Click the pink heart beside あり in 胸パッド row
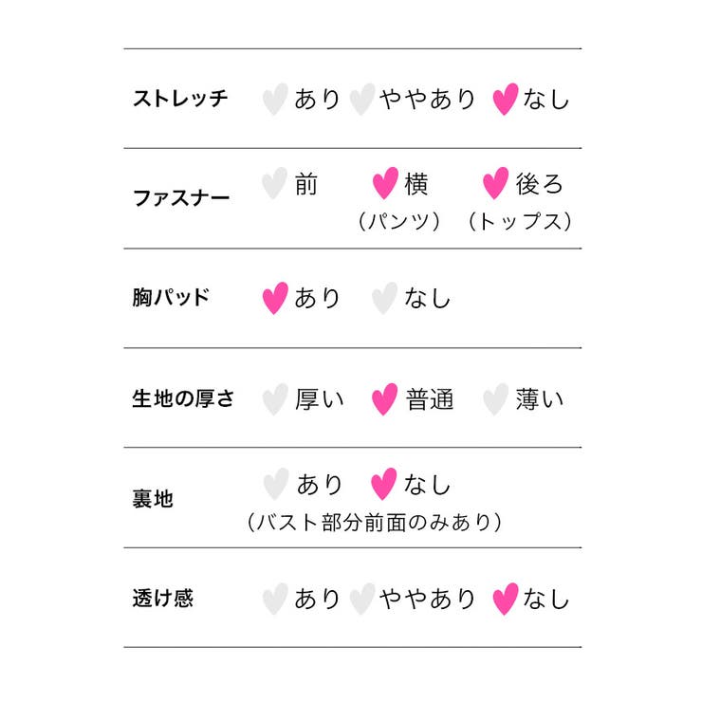The width and height of the screenshot is (702, 702). coord(275,298)
